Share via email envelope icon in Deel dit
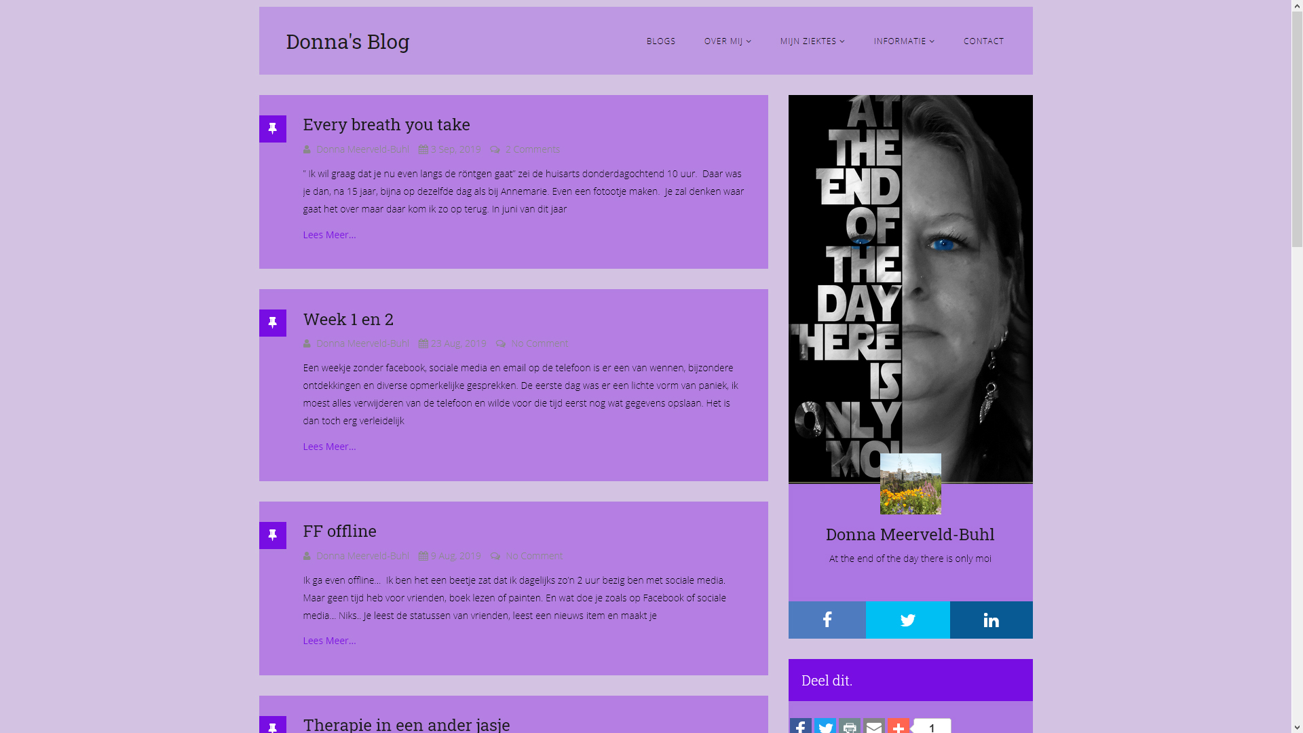Viewport: 1303px width, 733px height. [873, 726]
